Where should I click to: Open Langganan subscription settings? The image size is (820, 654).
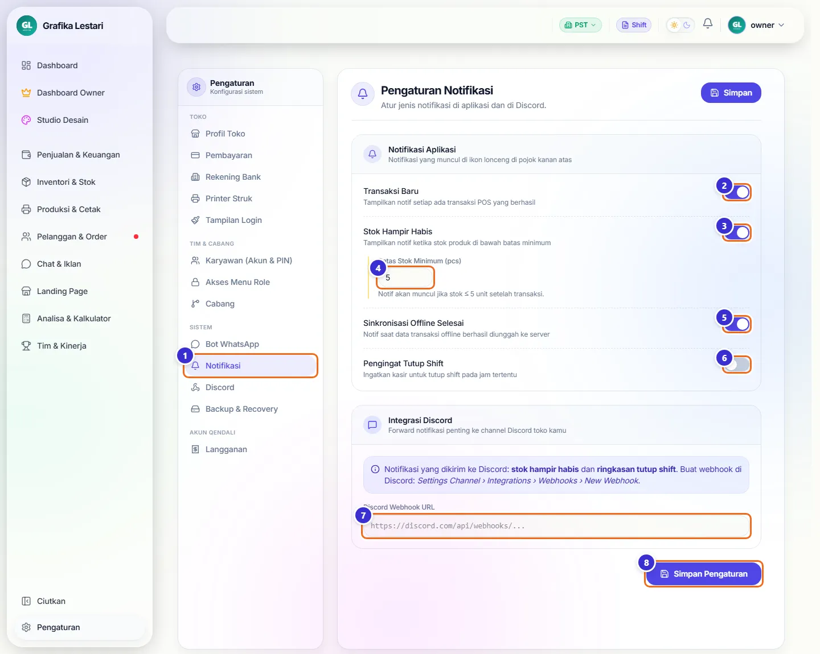coord(251,449)
